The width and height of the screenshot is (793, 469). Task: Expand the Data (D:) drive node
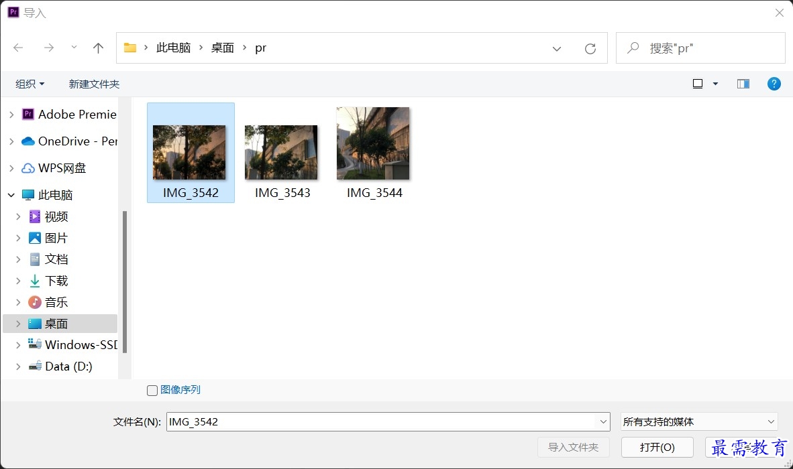(x=18, y=366)
